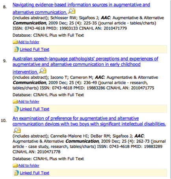
Task: Open Australian speech-language pathologists' perceptions article
Action: pyautogui.click(x=85, y=65)
